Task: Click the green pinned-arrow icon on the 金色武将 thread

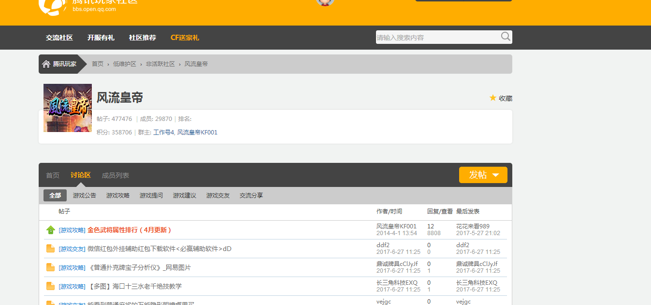Action: [x=51, y=230]
